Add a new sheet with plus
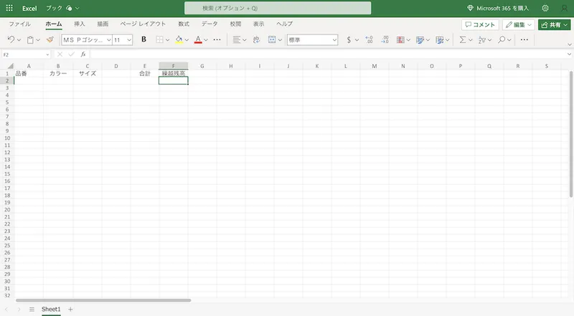 click(x=70, y=310)
